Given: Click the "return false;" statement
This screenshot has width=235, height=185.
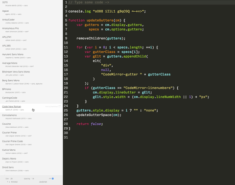Looking at the screenshot, I should coord(90,124).
